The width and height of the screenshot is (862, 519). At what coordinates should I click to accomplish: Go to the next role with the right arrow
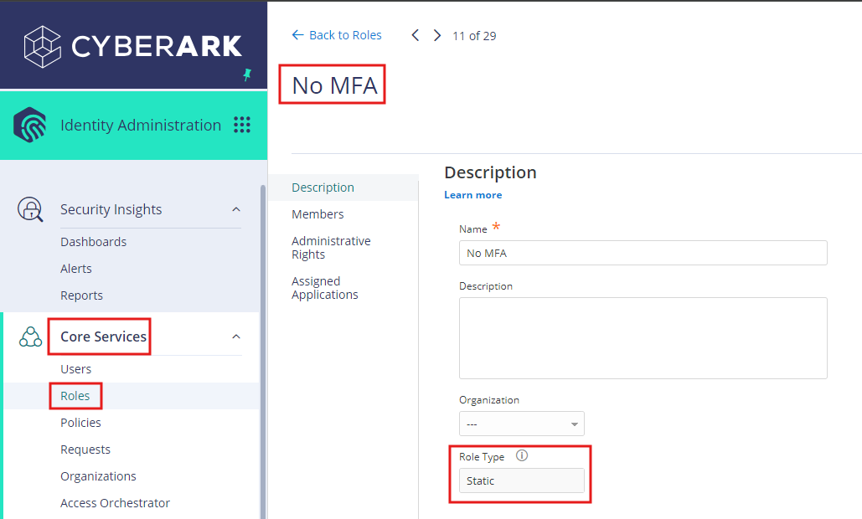(436, 35)
